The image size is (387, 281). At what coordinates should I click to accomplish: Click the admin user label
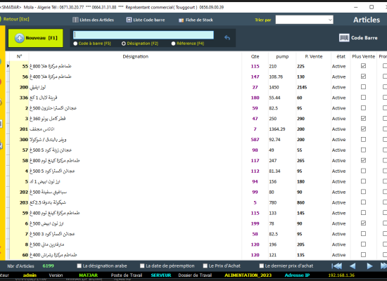click(30, 275)
